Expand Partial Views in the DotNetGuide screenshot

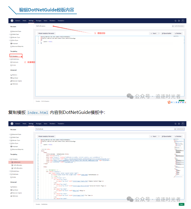[x=9, y=171]
